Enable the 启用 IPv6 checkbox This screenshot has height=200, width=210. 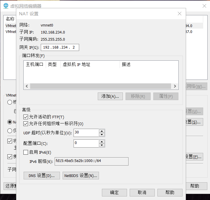tap(26, 152)
